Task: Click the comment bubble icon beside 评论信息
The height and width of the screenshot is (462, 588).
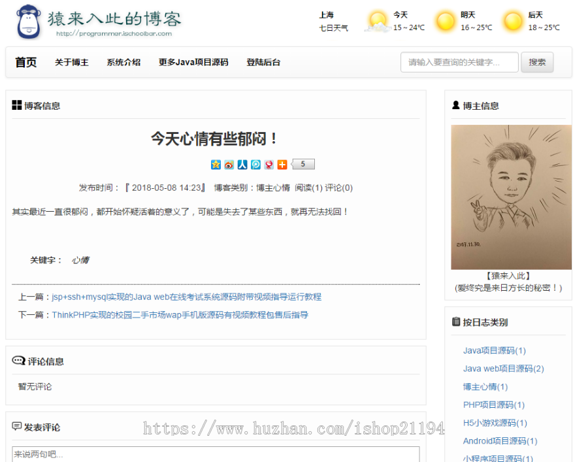Action: 18,360
